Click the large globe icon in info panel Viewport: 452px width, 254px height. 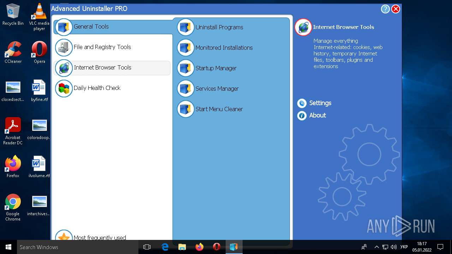click(303, 27)
